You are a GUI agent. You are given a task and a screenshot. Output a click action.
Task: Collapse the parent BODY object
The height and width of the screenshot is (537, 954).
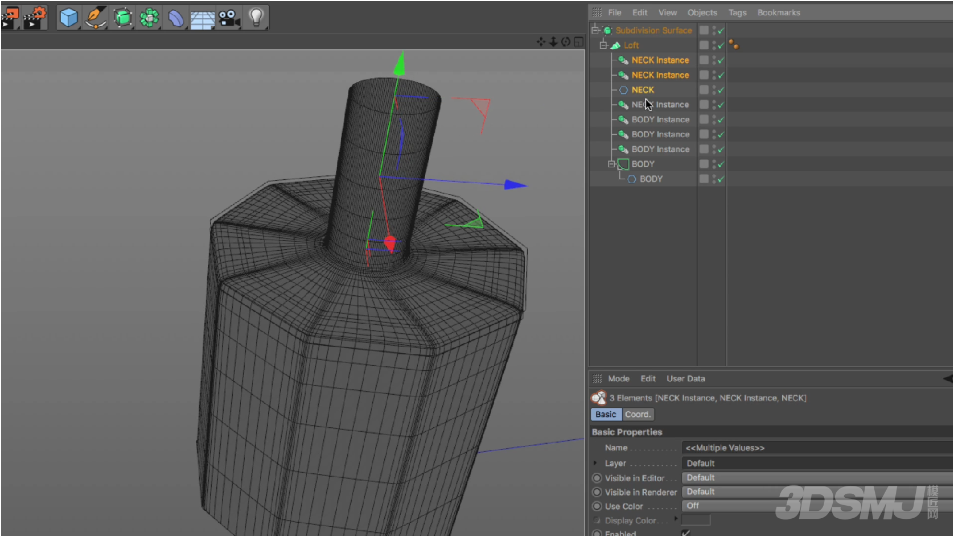(x=611, y=164)
